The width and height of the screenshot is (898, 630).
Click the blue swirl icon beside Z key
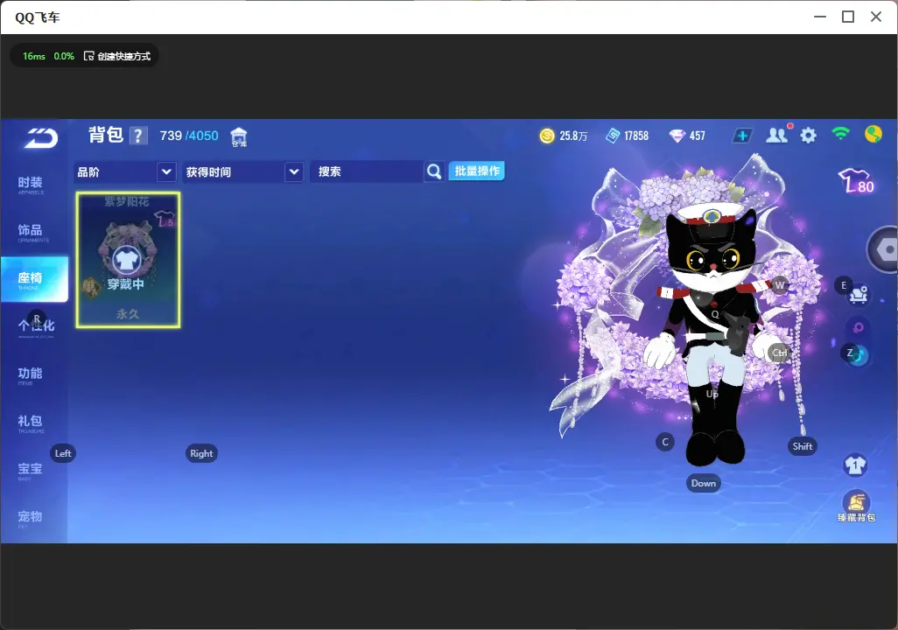tap(859, 356)
